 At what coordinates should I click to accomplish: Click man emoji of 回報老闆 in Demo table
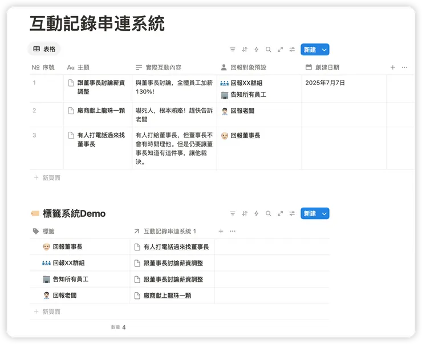tap(46, 296)
